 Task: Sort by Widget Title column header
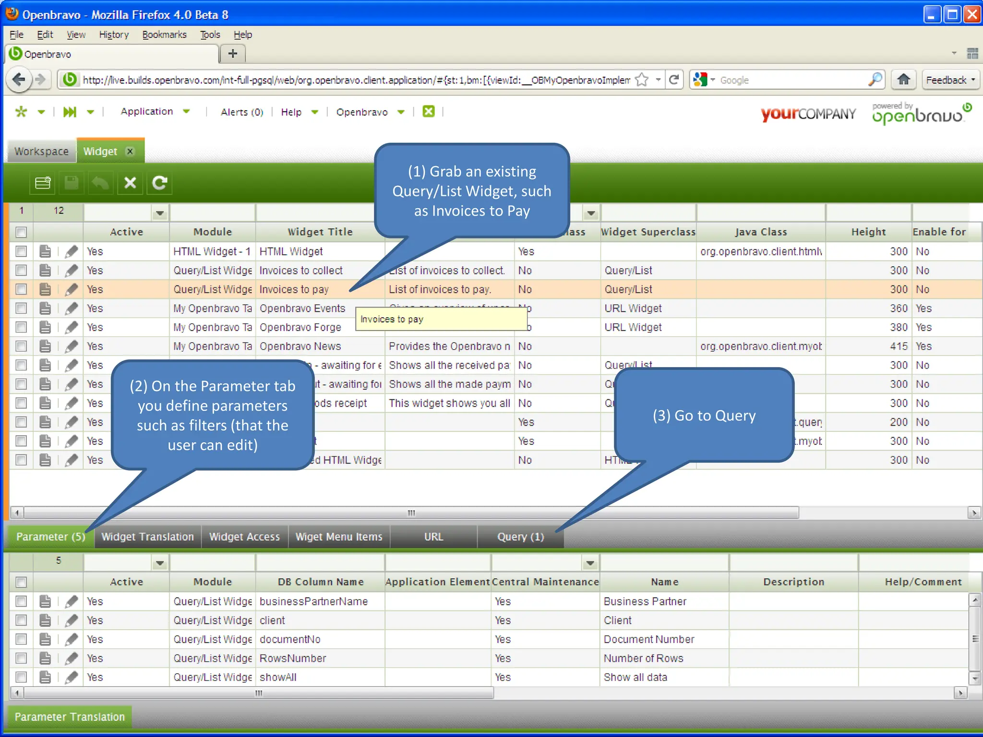[320, 232]
